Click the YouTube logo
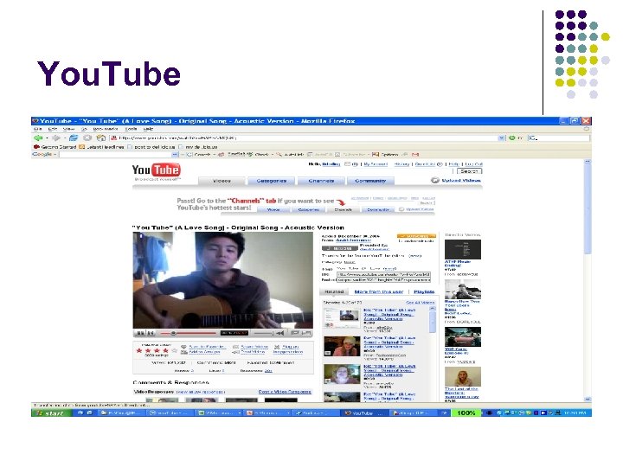Viewport: 623px width, 467px height. [156, 170]
